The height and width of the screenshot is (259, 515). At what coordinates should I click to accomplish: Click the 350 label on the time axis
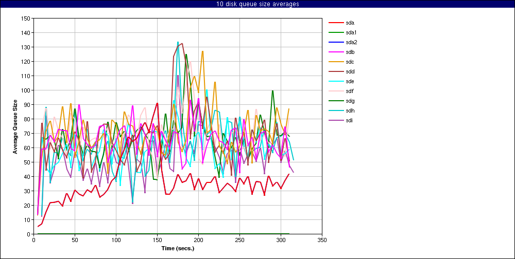click(322, 240)
